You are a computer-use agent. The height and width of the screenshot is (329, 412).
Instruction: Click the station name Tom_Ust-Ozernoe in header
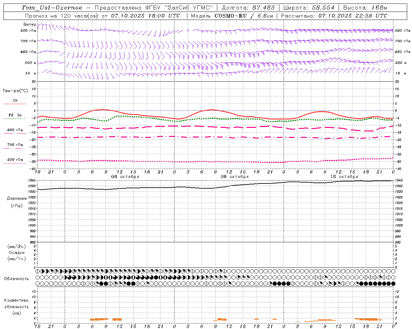coord(52,8)
